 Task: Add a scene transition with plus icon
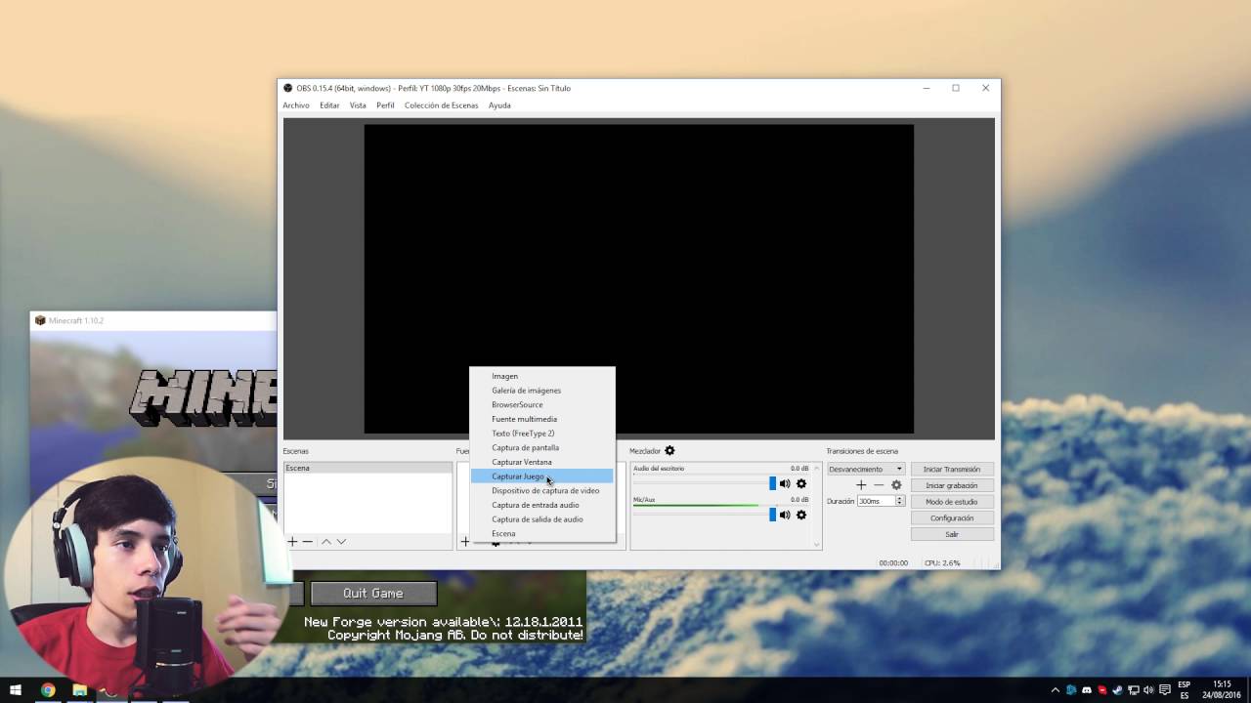tap(861, 485)
